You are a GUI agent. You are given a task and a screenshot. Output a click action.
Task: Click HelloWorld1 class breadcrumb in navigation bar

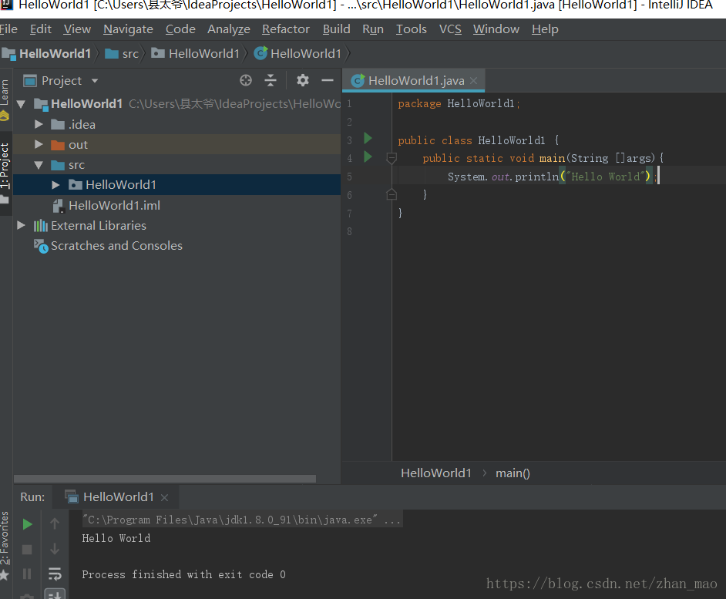point(297,54)
